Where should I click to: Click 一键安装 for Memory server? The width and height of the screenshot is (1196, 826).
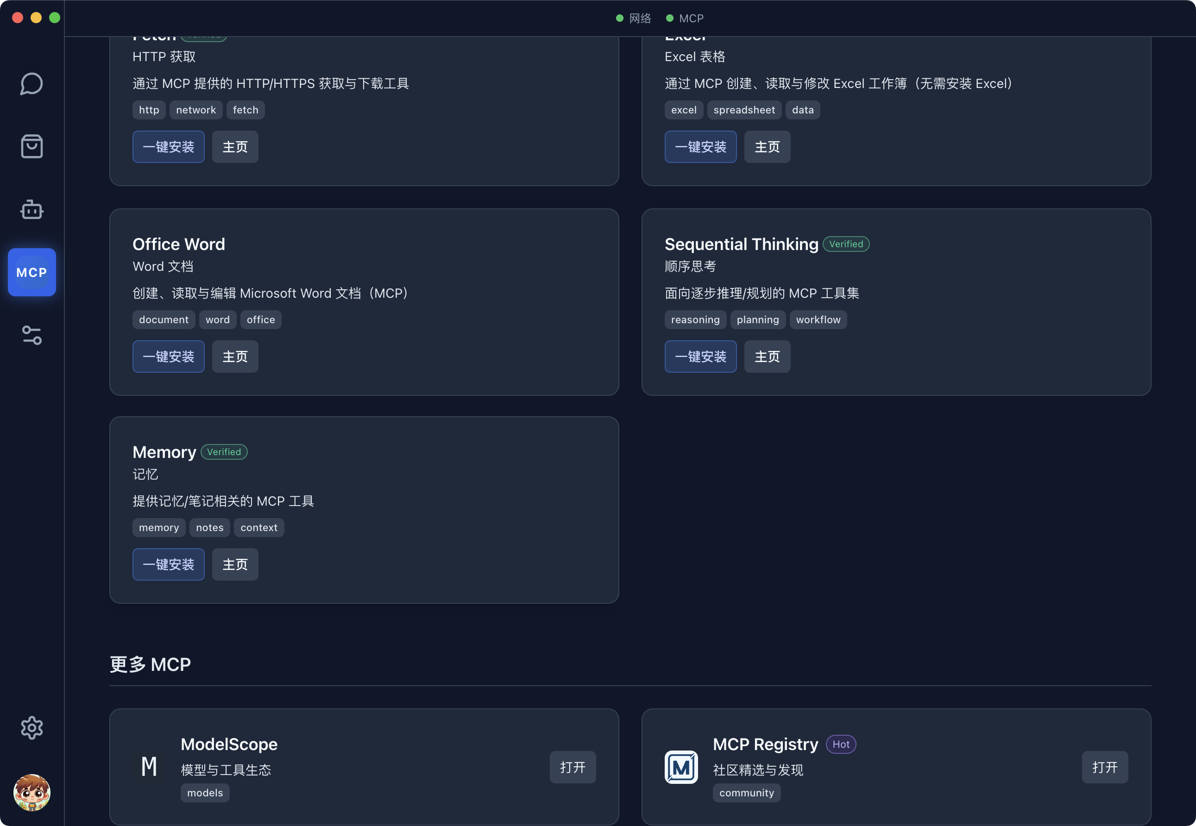168,564
